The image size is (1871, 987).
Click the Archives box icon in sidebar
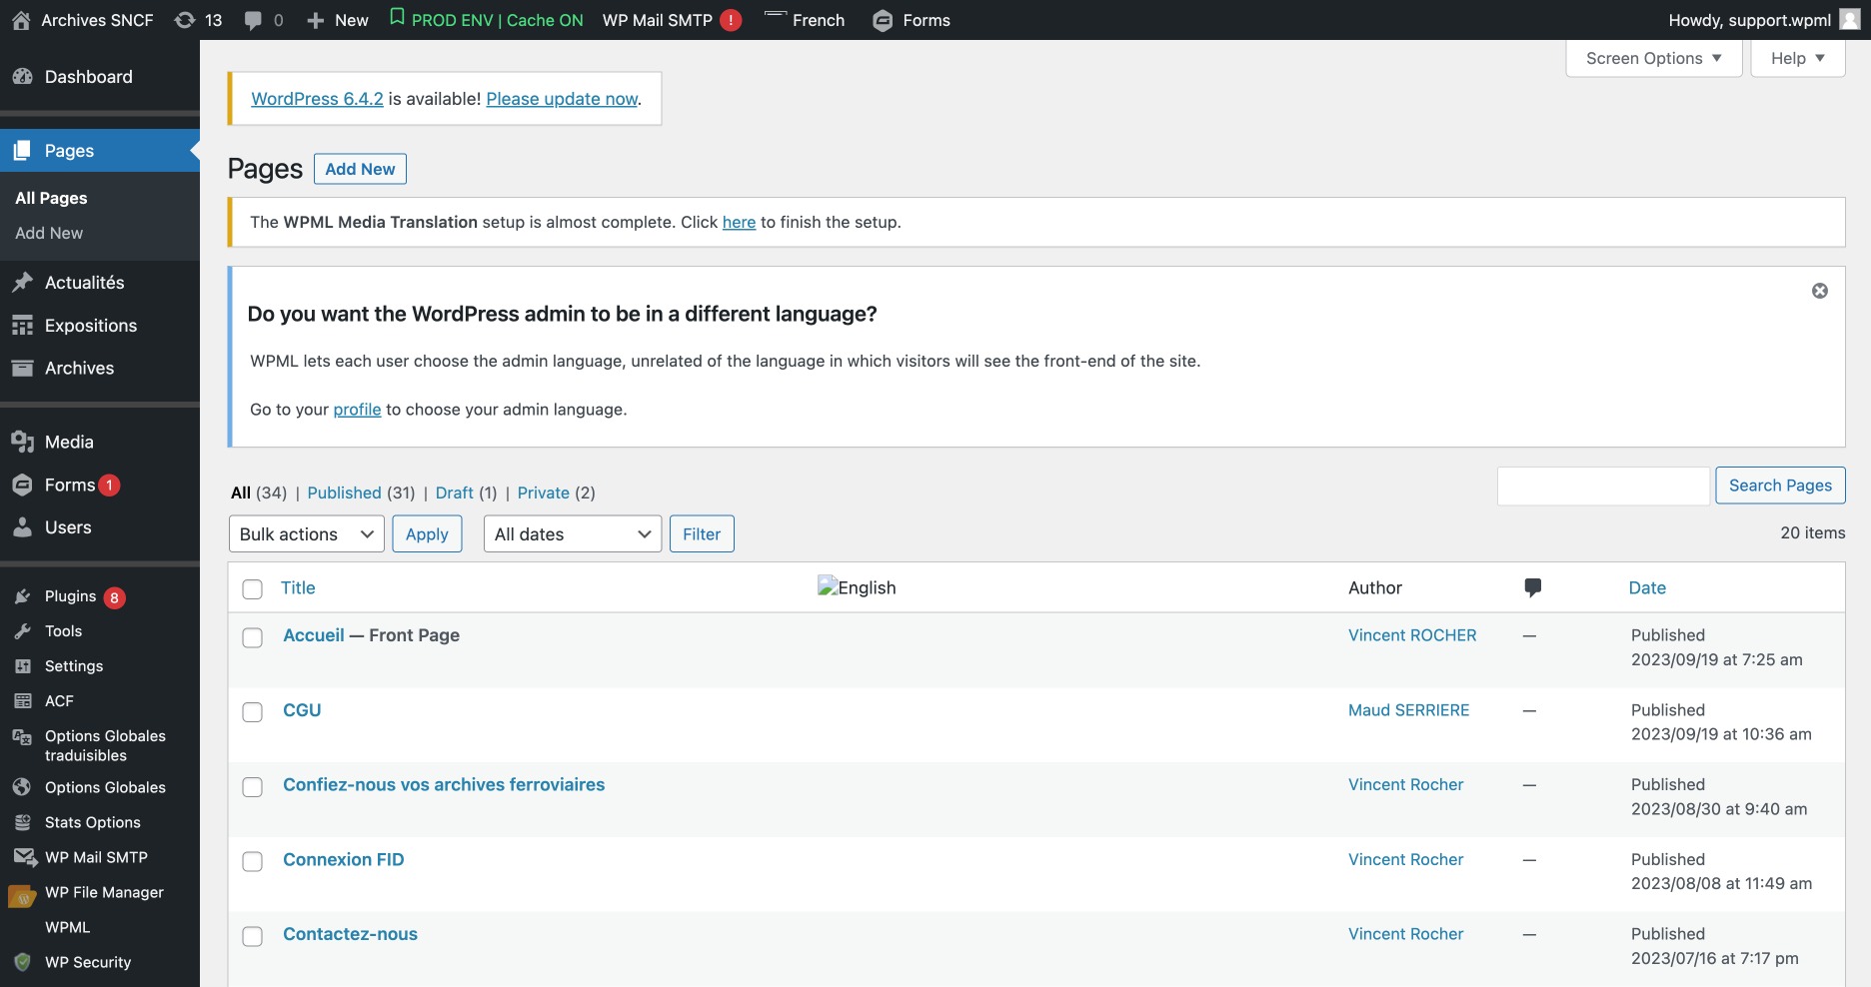[x=22, y=368]
